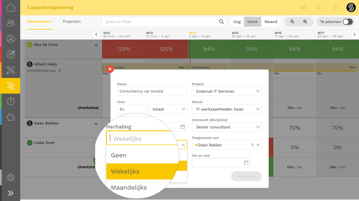Click the Tot en met date field
Viewport: 359px width, 201px height.
221,163
